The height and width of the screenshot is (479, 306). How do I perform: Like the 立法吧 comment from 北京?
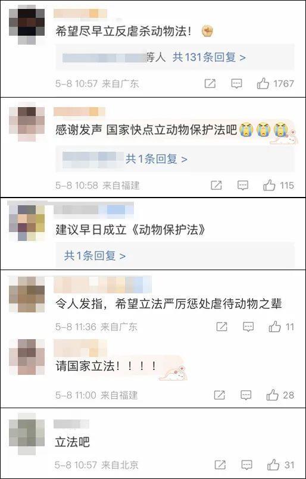(x=273, y=465)
